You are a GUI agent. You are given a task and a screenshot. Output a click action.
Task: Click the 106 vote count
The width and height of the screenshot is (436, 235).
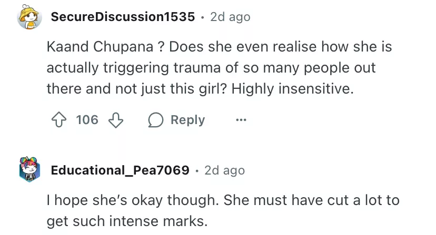tap(87, 120)
